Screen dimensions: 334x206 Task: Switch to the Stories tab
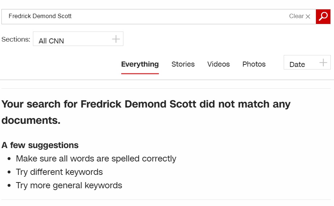[183, 64]
